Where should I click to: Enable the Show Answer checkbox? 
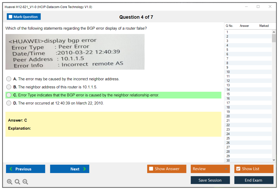[151, 169]
